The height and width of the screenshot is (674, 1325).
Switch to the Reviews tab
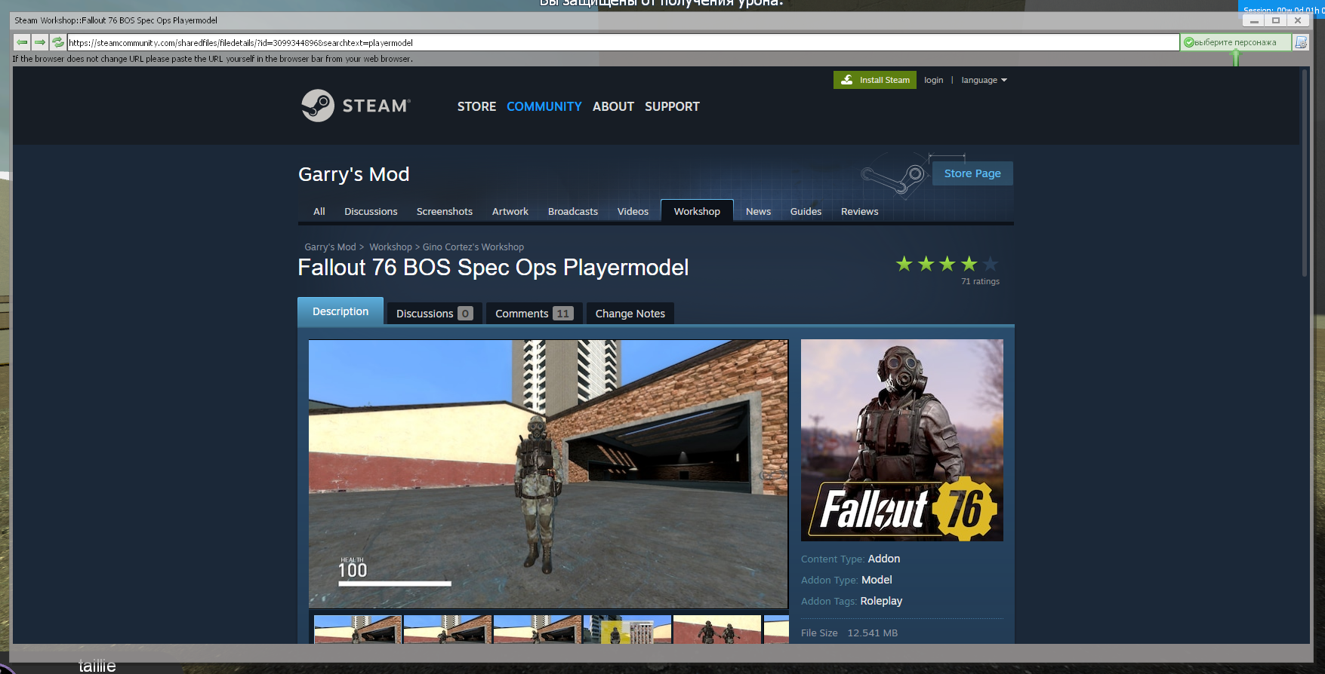pos(859,211)
